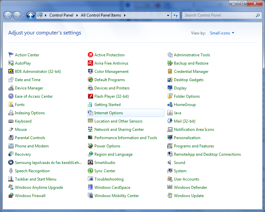The height and width of the screenshot is (212, 265).
Task: Click the HomeGroup icon
Action: click(170, 105)
